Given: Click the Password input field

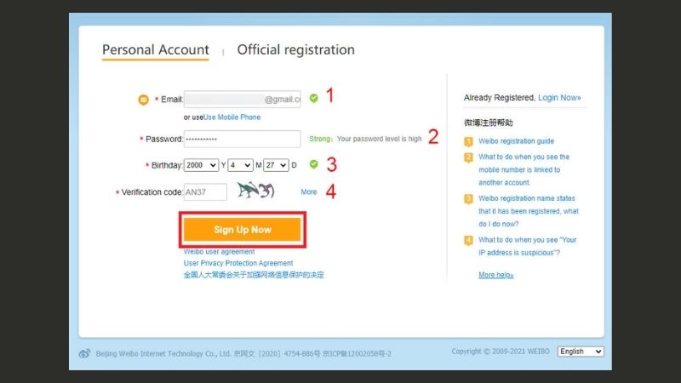Looking at the screenshot, I should coord(242,139).
